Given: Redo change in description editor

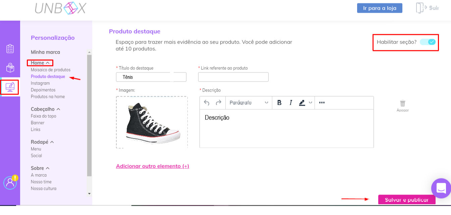Looking at the screenshot, I should tap(218, 103).
